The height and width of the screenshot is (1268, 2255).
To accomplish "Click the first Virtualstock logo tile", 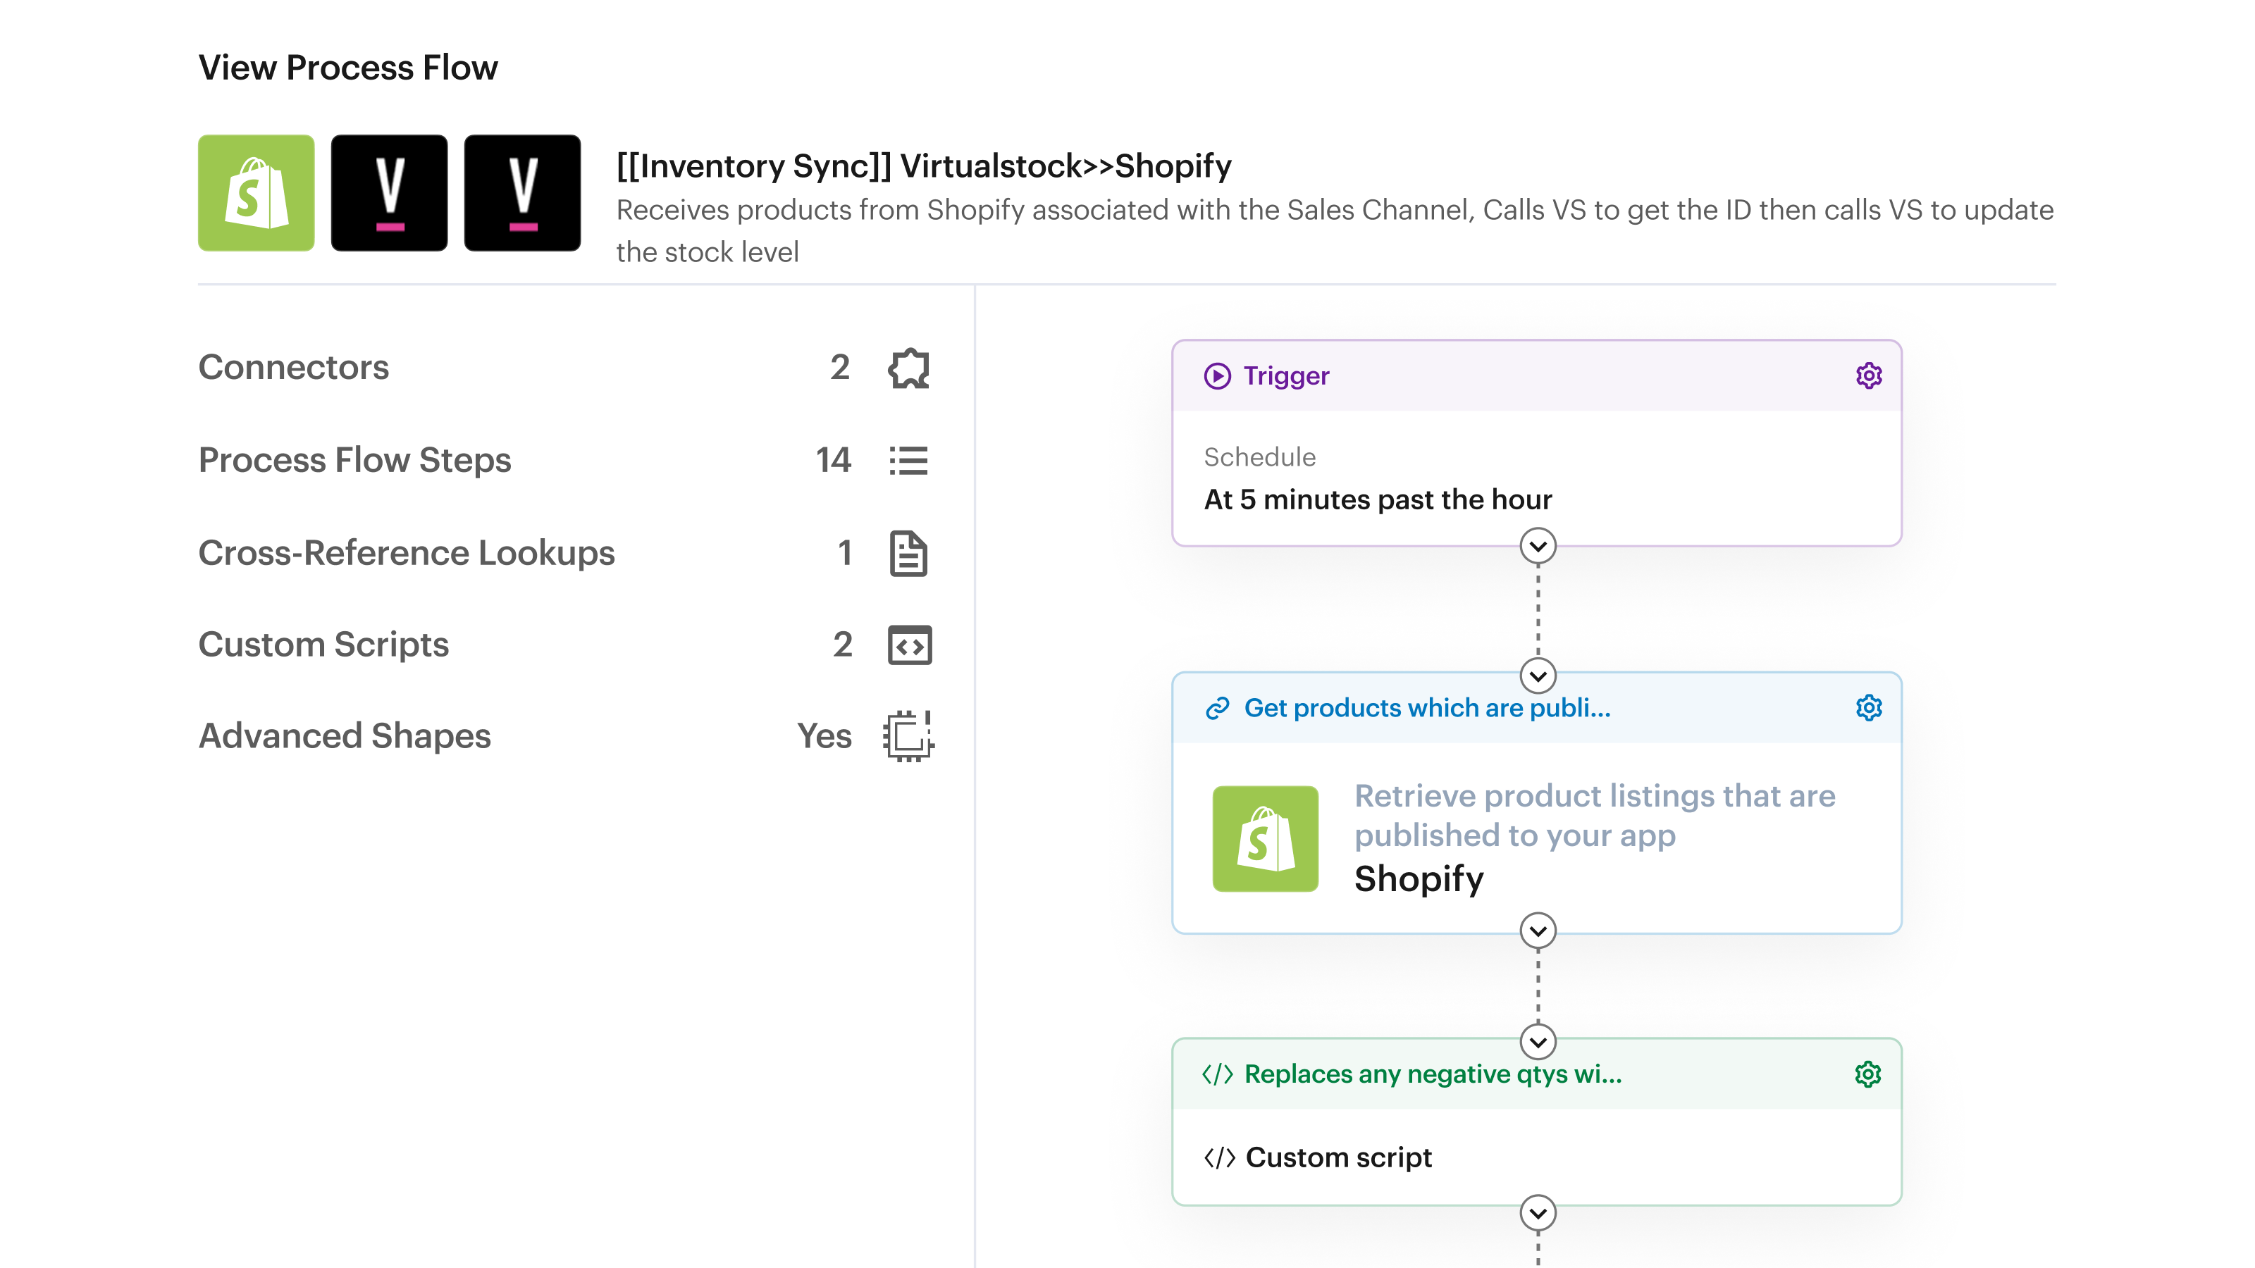I will click(389, 192).
